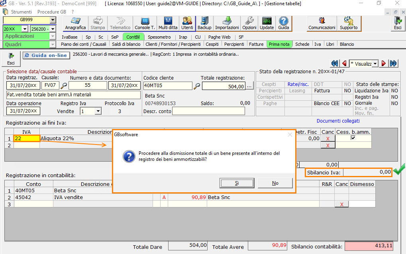Open the Guida on-line button
Screen dimensions: 406x254
click(46, 55)
